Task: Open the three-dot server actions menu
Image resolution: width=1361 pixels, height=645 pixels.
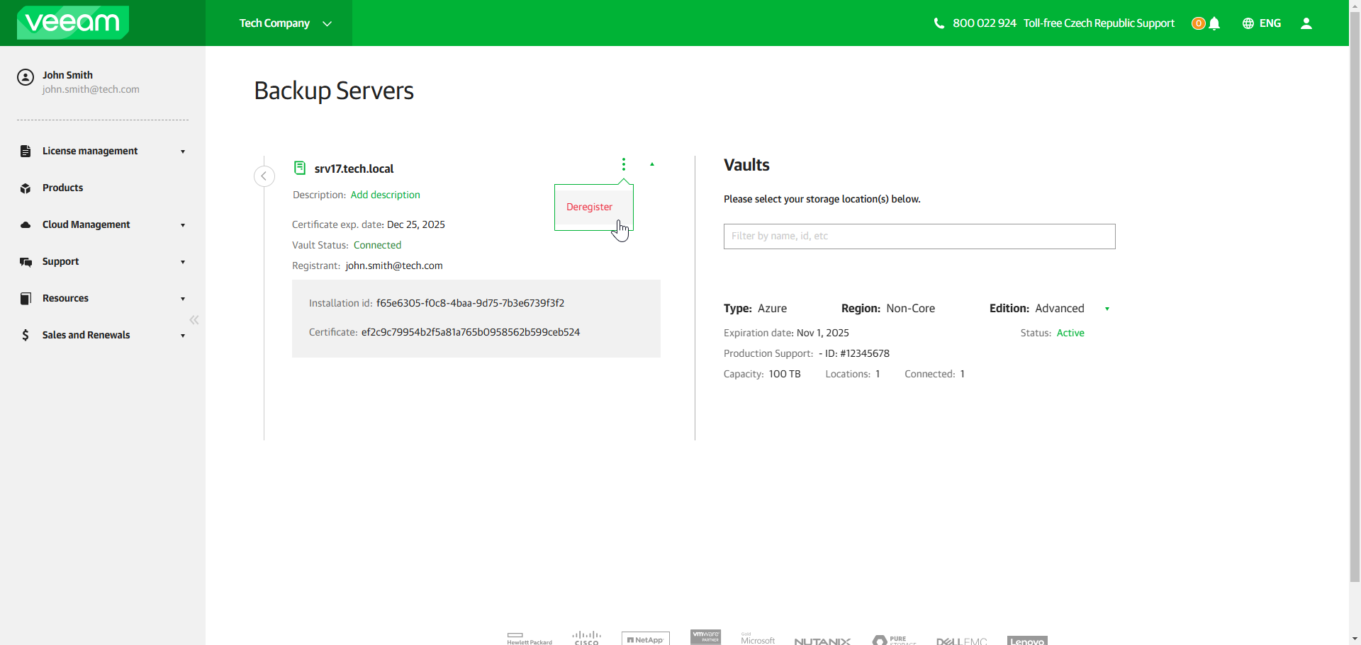Action: tap(624, 164)
